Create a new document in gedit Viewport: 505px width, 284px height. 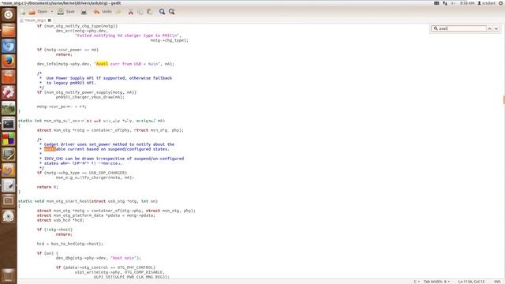click(23, 12)
